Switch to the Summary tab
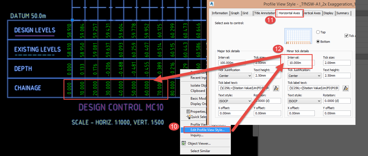This screenshot has width=368, height=156. 343,13
